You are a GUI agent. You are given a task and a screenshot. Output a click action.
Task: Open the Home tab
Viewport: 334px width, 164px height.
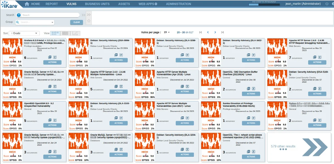[x=36, y=4]
